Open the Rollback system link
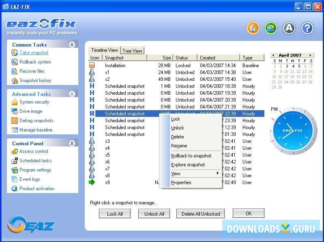Screen dimensions: 324x242 click(35, 62)
